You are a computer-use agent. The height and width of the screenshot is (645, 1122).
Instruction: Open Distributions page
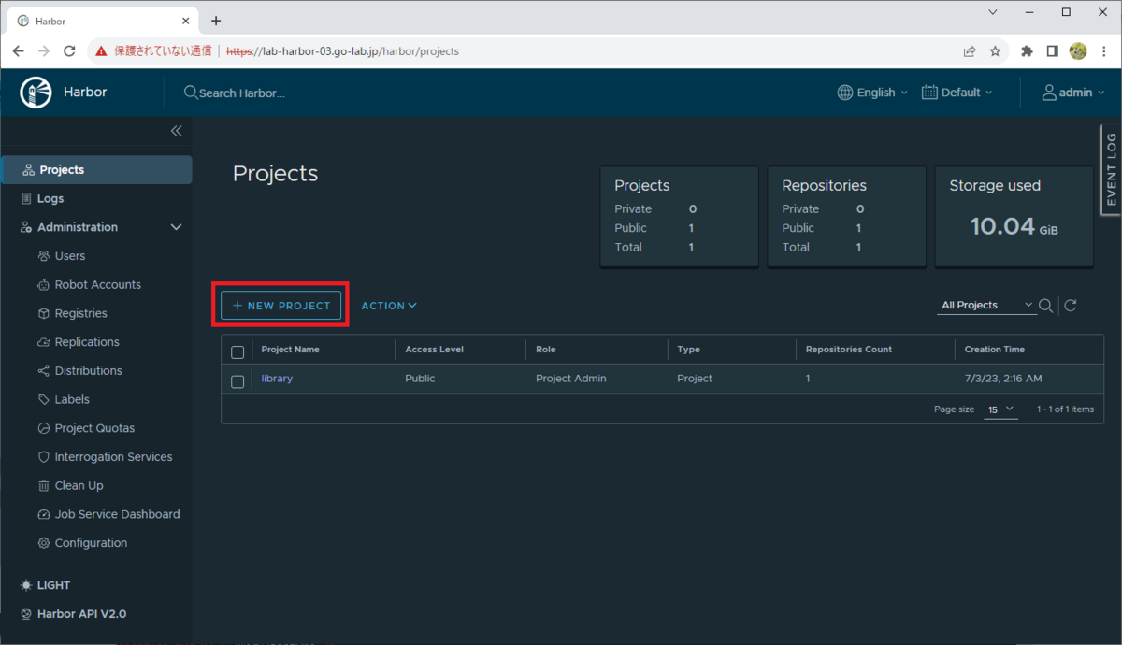(88, 371)
